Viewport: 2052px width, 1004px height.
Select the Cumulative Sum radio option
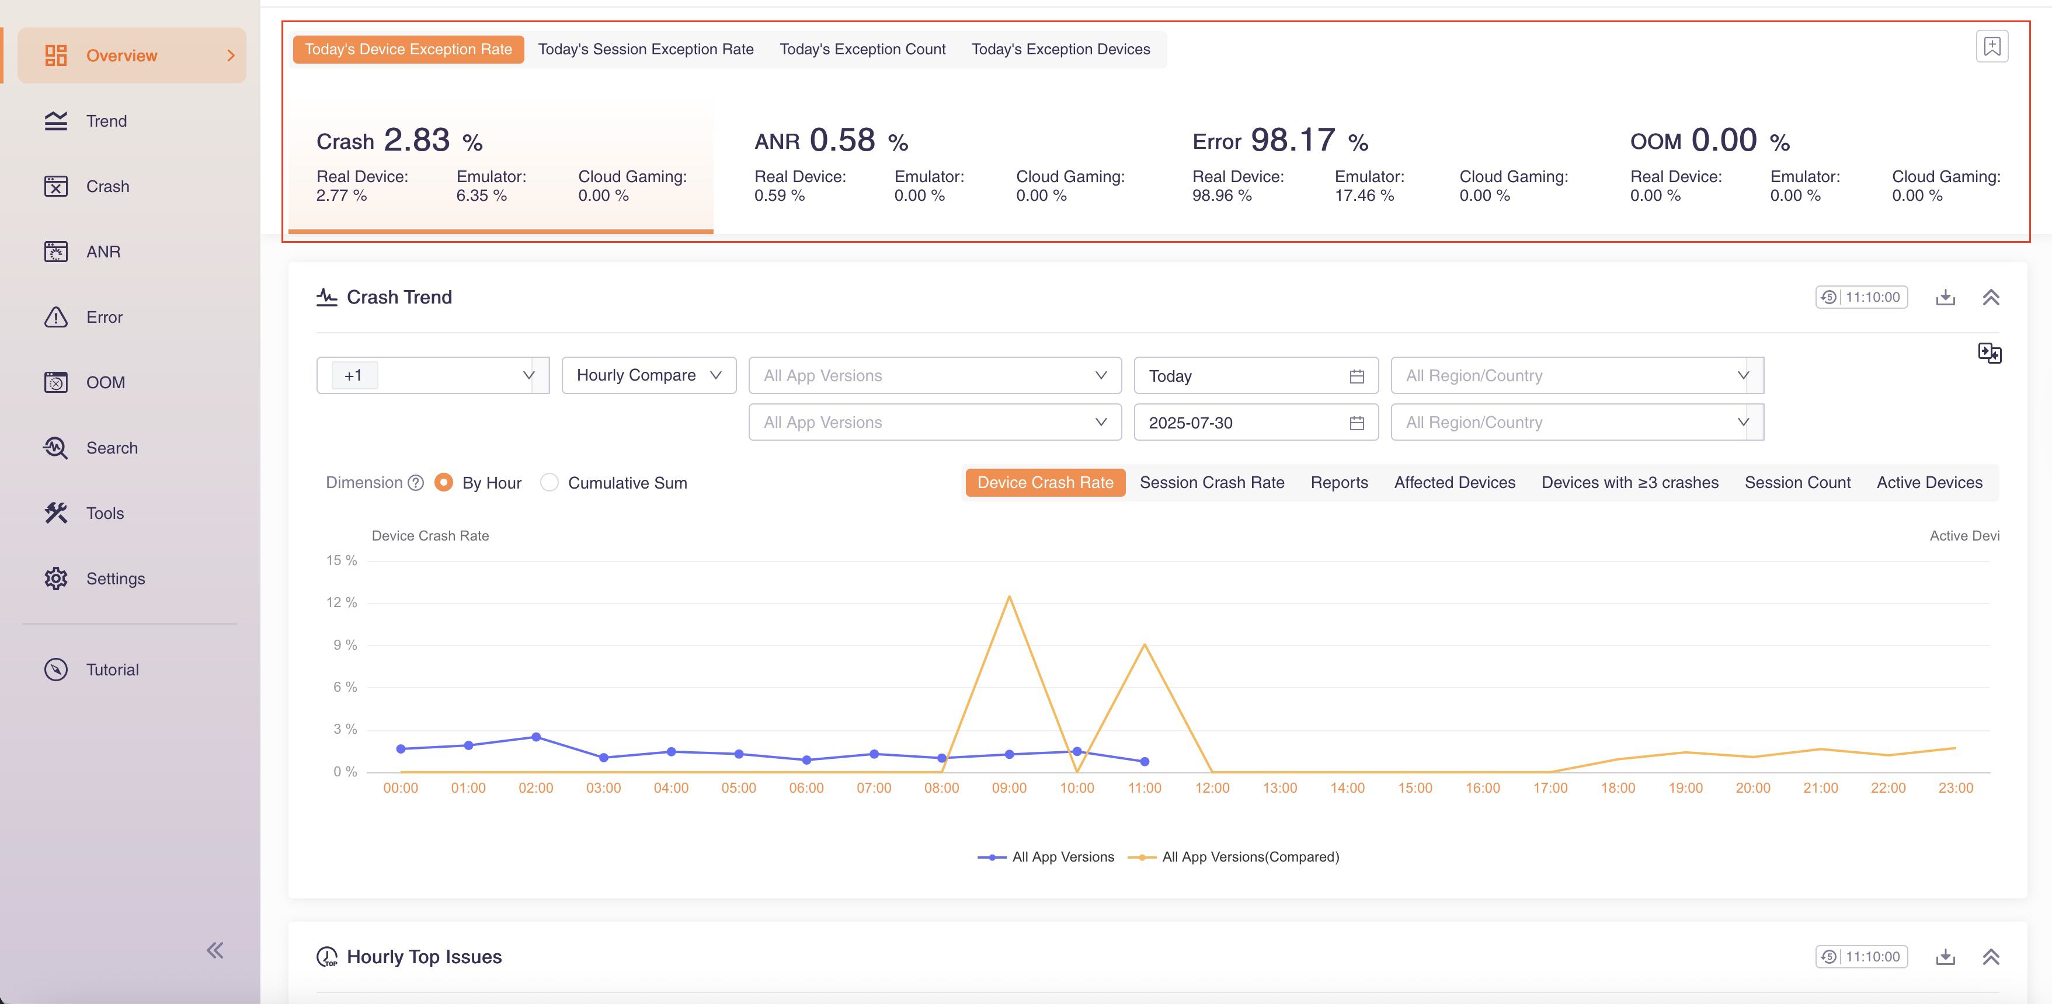(549, 483)
